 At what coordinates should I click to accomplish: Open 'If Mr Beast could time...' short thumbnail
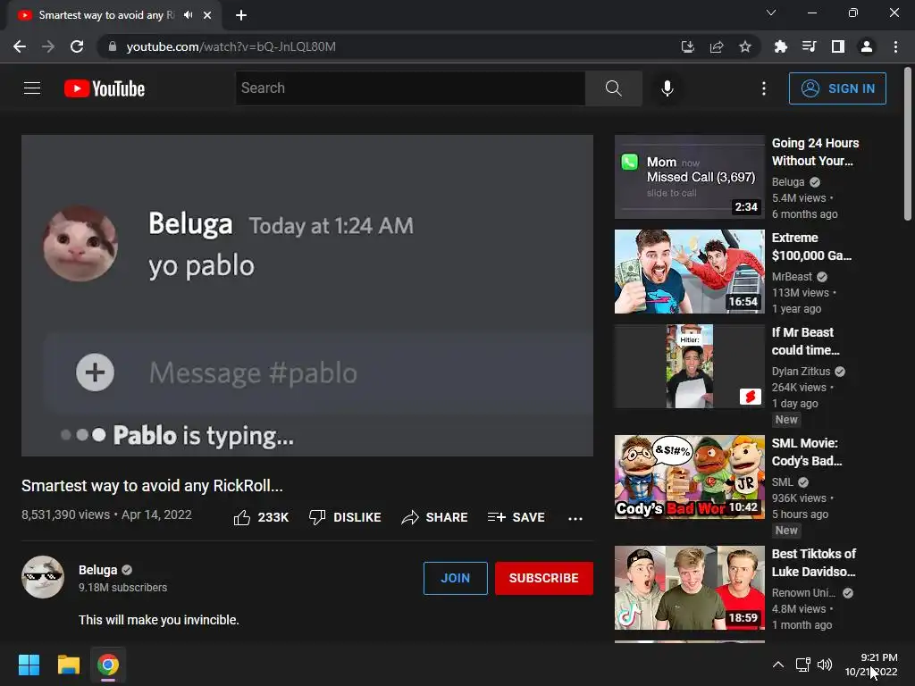tap(689, 365)
